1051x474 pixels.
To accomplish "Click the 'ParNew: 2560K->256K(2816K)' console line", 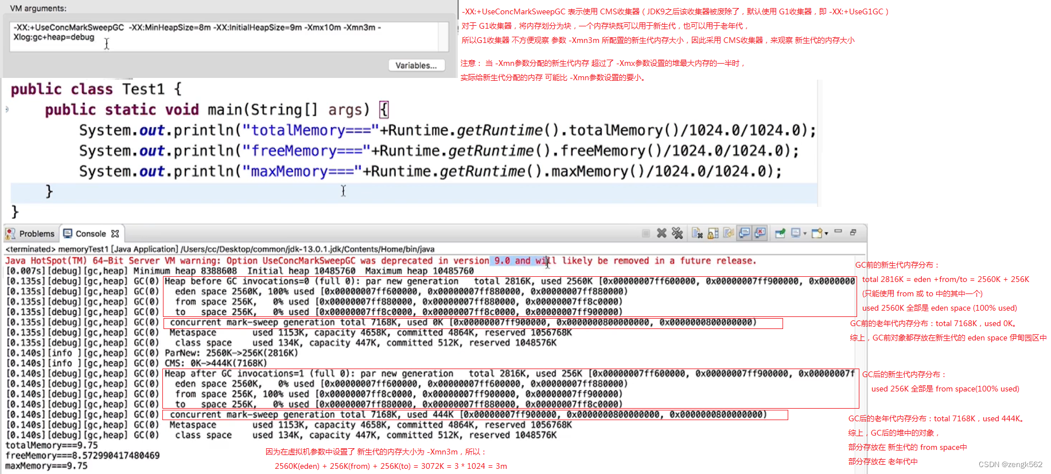I will click(x=152, y=353).
